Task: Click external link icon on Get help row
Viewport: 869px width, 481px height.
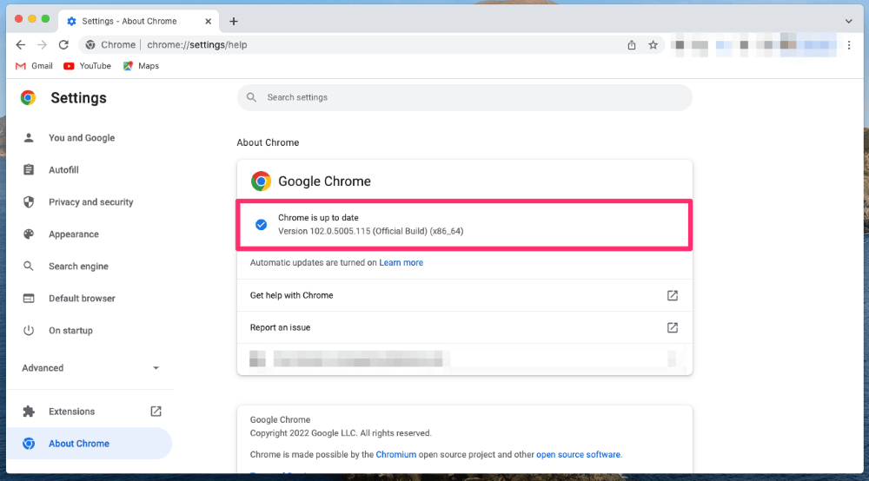Action: click(x=673, y=295)
